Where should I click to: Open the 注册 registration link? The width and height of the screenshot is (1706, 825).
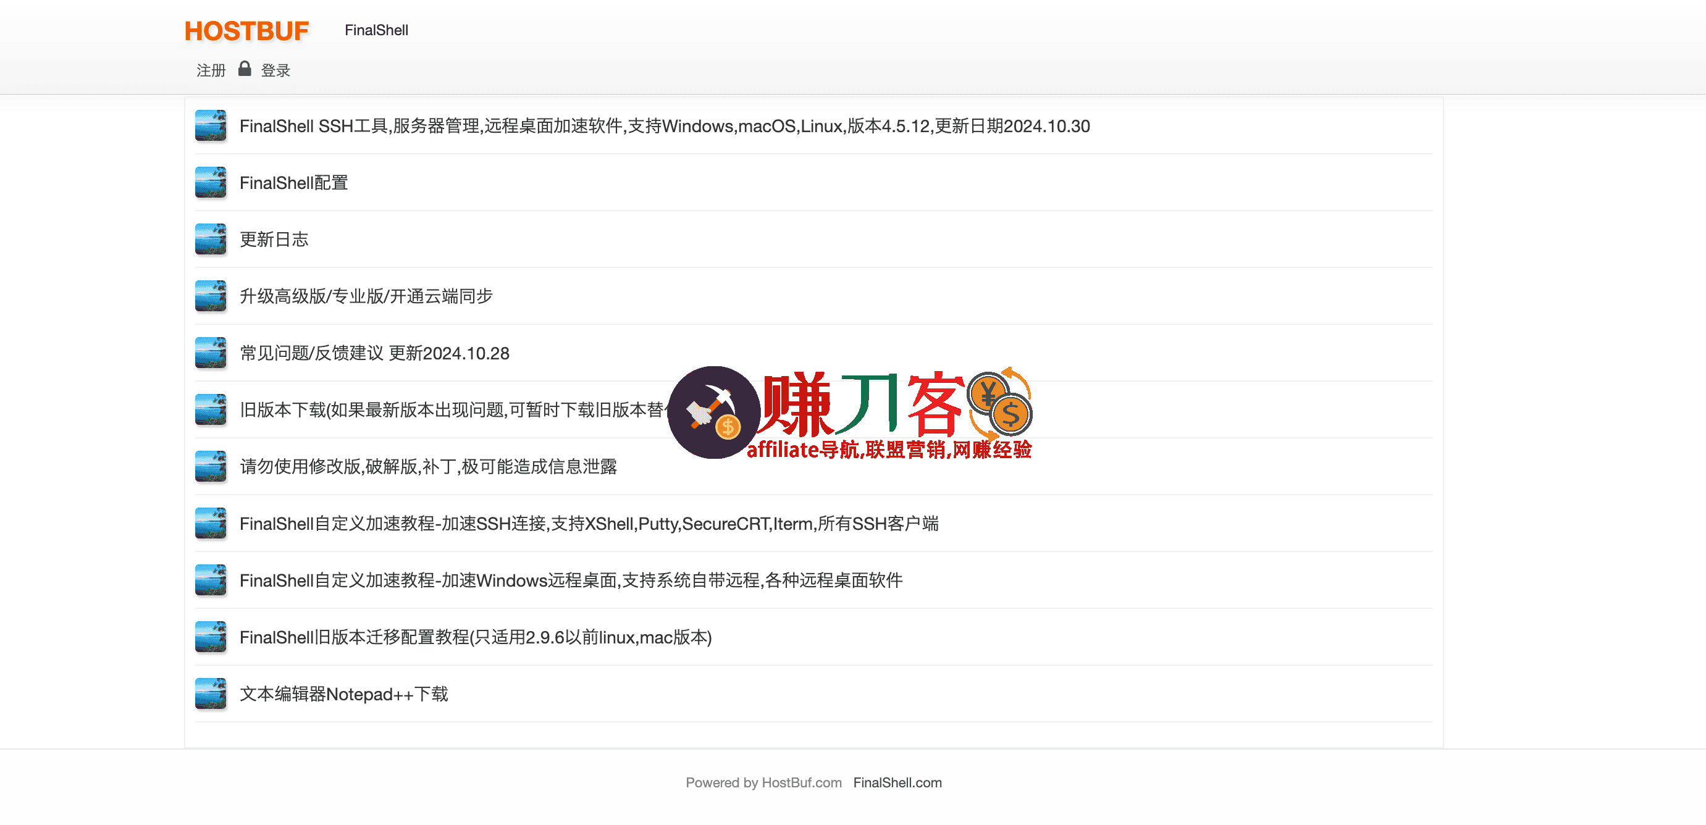pos(211,71)
